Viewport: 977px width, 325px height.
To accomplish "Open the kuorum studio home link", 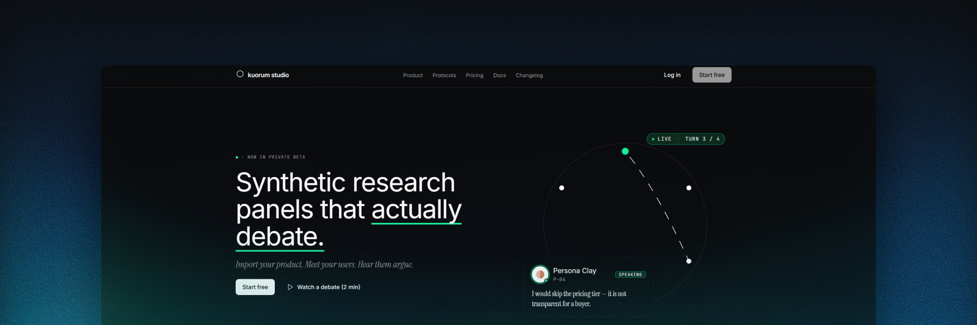I will tap(263, 75).
